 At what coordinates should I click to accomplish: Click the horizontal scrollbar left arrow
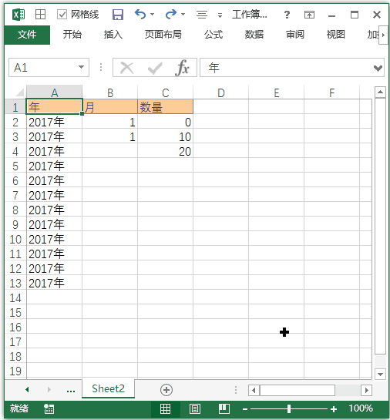(x=254, y=390)
